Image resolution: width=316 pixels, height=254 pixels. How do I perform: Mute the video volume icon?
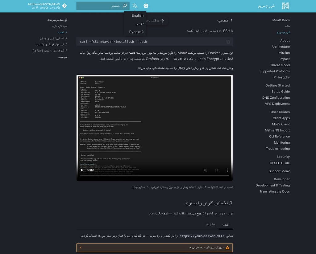point(205,170)
